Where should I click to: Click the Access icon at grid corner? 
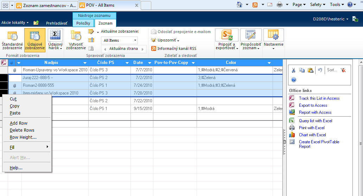click(4, 63)
